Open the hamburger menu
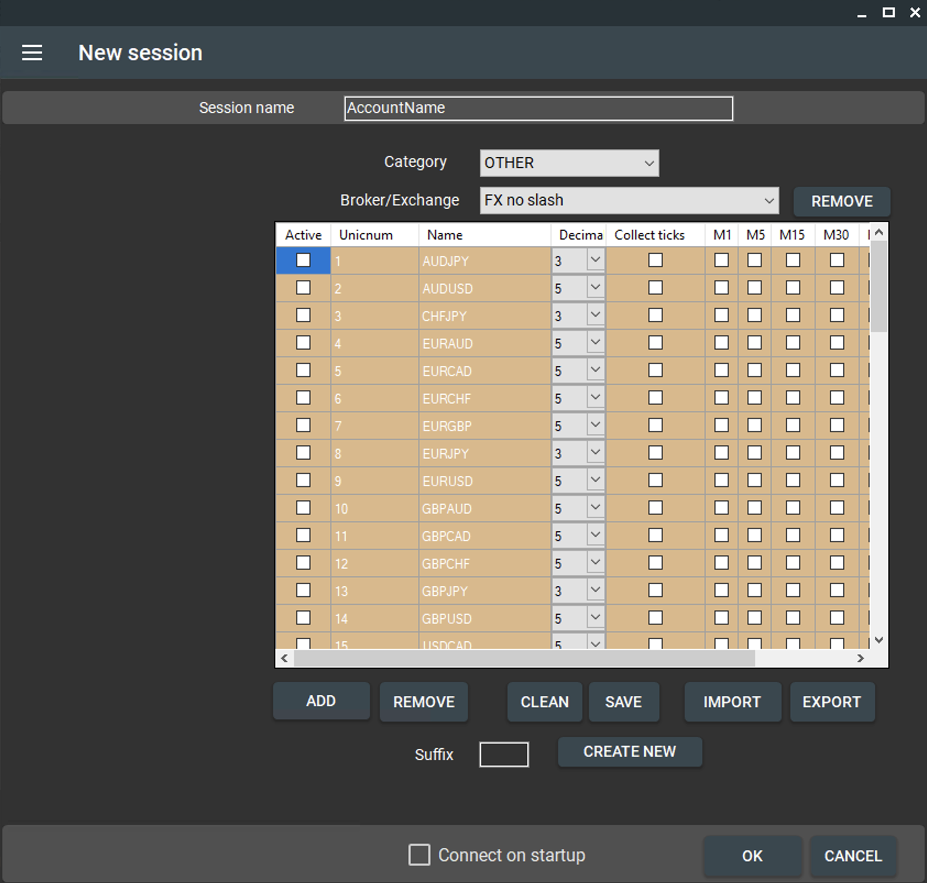 (32, 53)
